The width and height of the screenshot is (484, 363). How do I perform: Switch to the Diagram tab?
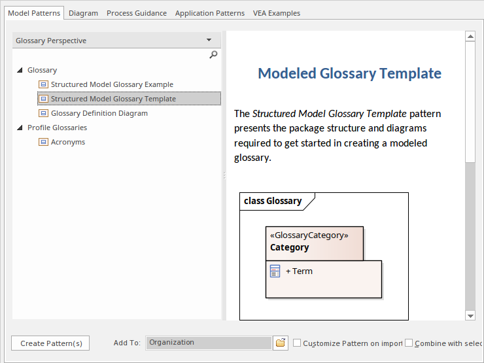pos(83,13)
